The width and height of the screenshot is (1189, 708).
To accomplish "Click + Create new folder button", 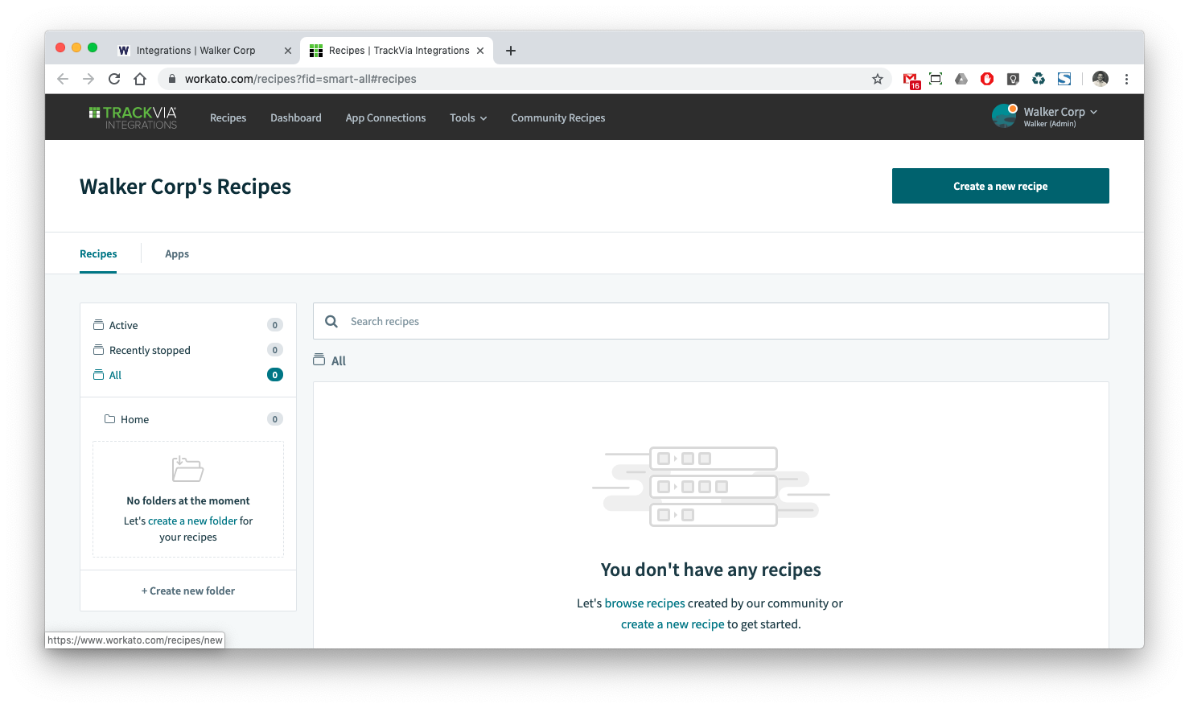I will coord(188,591).
